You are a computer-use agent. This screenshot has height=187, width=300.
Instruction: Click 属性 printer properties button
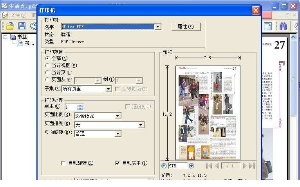(186, 27)
